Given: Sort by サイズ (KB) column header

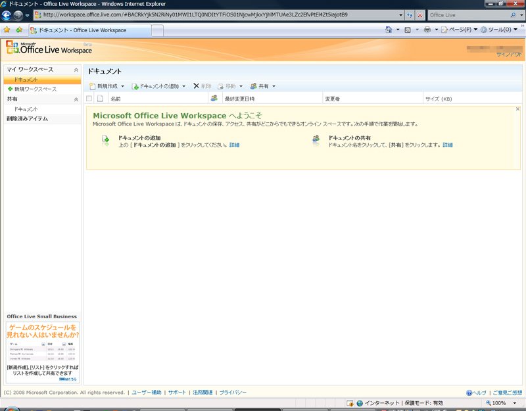Looking at the screenshot, I should 439,99.
